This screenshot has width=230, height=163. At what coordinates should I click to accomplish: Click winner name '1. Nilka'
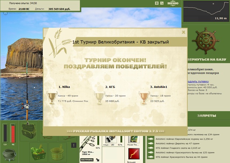(64, 87)
